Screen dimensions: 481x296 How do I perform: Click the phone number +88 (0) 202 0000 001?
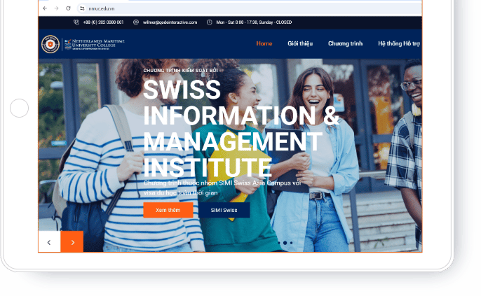coord(103,22)
